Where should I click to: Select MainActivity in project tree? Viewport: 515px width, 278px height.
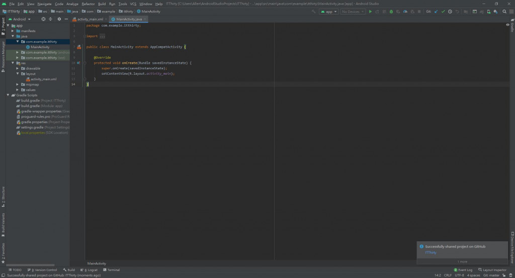click(x=40, y=47)
